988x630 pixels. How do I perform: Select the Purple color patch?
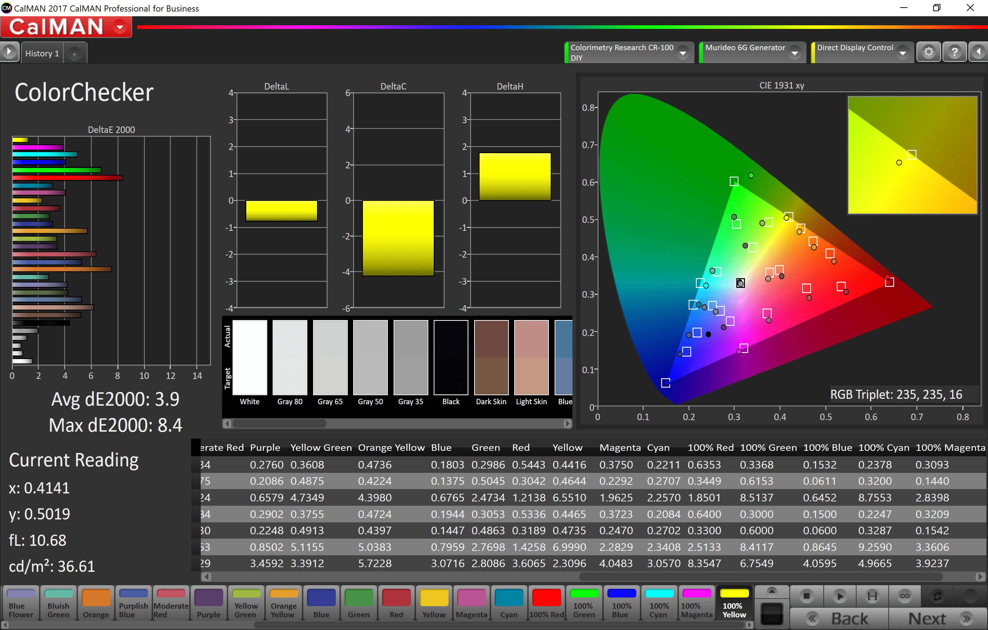coord(208,603)
